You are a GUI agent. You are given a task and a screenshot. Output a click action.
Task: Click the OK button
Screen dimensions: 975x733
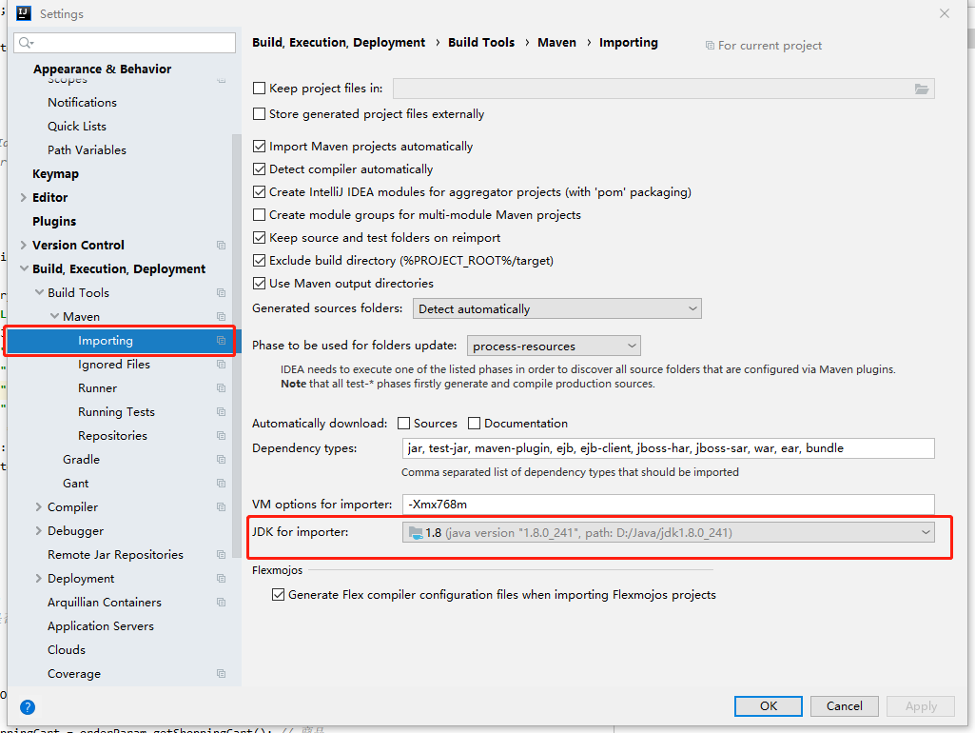[769, 706]
